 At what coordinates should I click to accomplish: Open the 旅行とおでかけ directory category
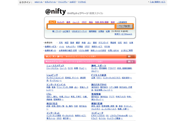pos(99,85)
